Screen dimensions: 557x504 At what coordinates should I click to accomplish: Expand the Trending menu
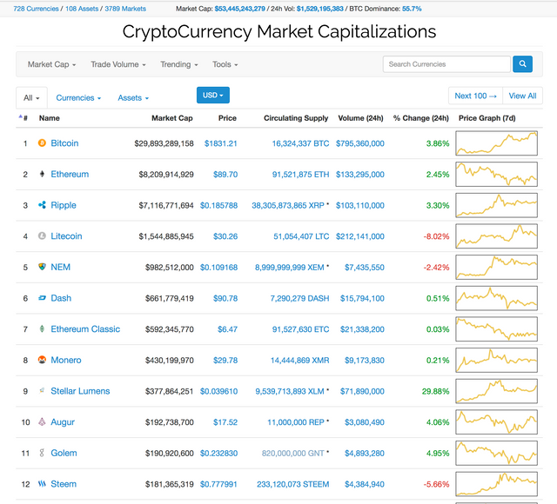(x=179, y=64)
